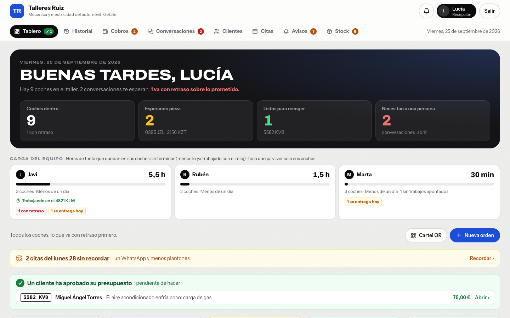Open the Citas tab
This screenshot has height=318, width=510.
tap(263, 31)
